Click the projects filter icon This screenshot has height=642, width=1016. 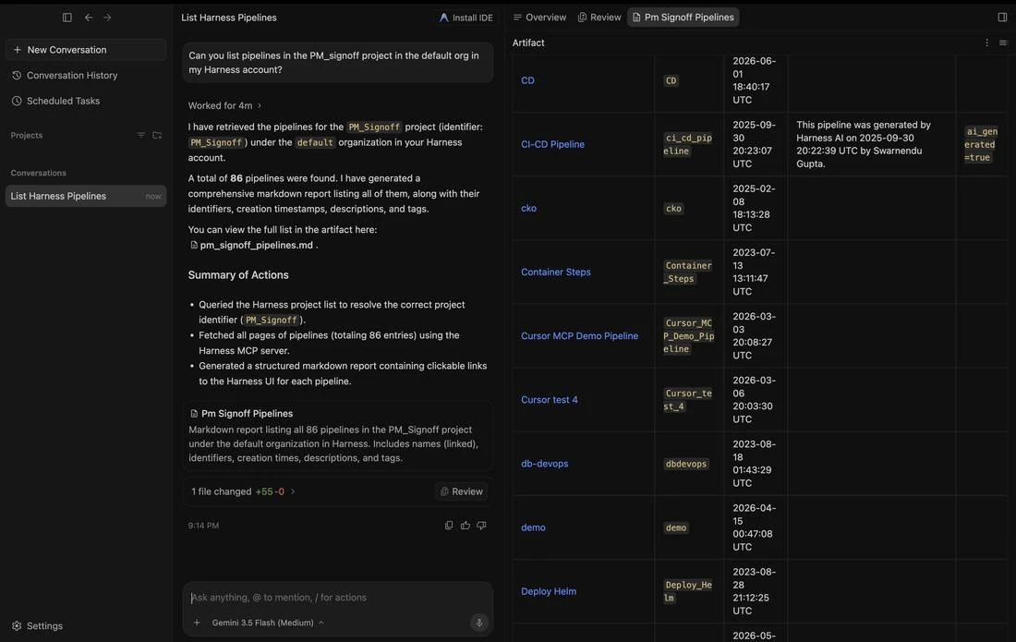[x=140, y=136]
